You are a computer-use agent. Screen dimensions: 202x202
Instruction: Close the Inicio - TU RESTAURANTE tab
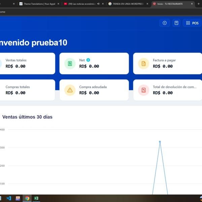click(x=192, y=4)
